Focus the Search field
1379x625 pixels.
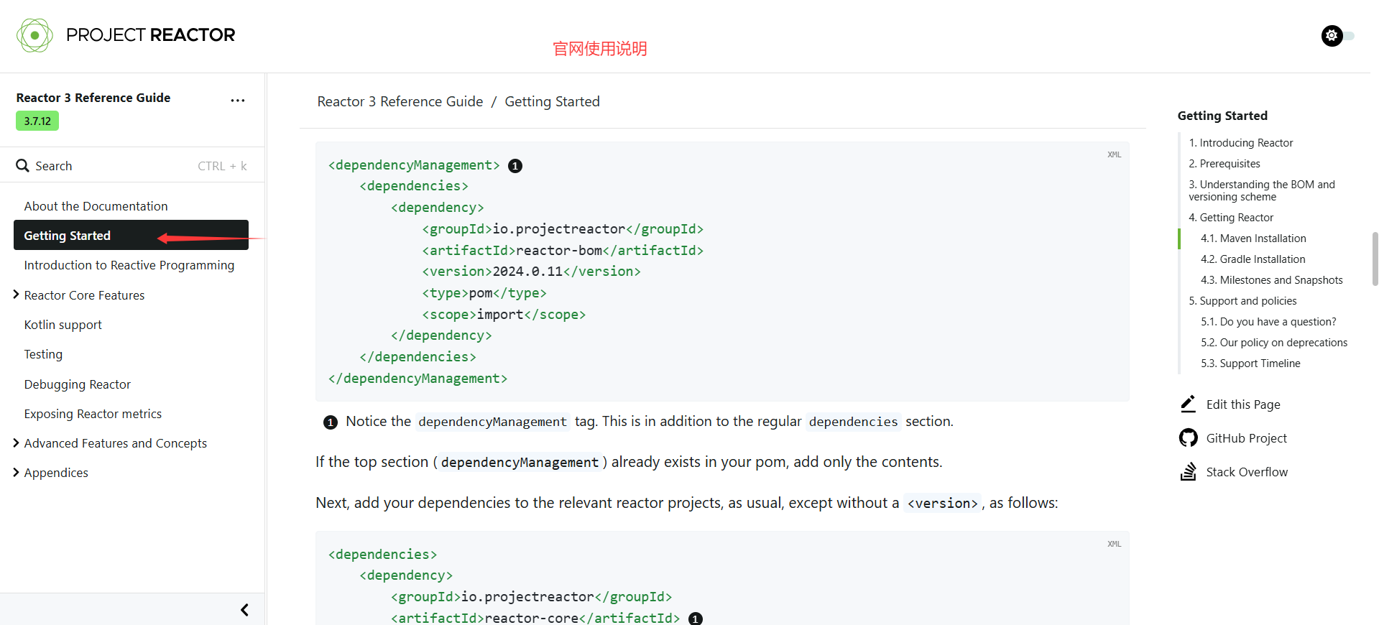tap(132, 166)
